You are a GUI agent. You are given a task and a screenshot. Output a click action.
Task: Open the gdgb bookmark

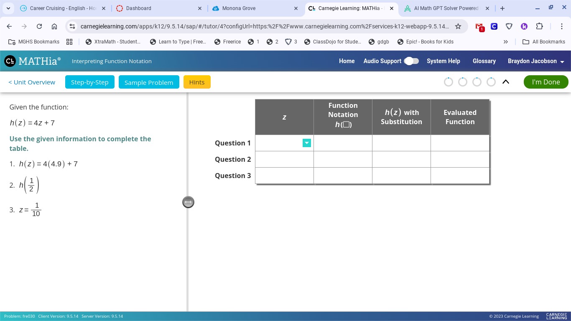click(x=379, y=42)
